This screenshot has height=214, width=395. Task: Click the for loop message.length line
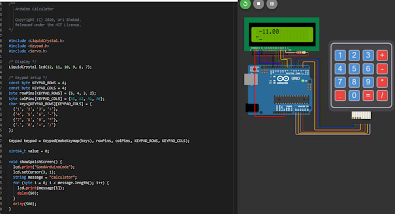click(61, 183)
